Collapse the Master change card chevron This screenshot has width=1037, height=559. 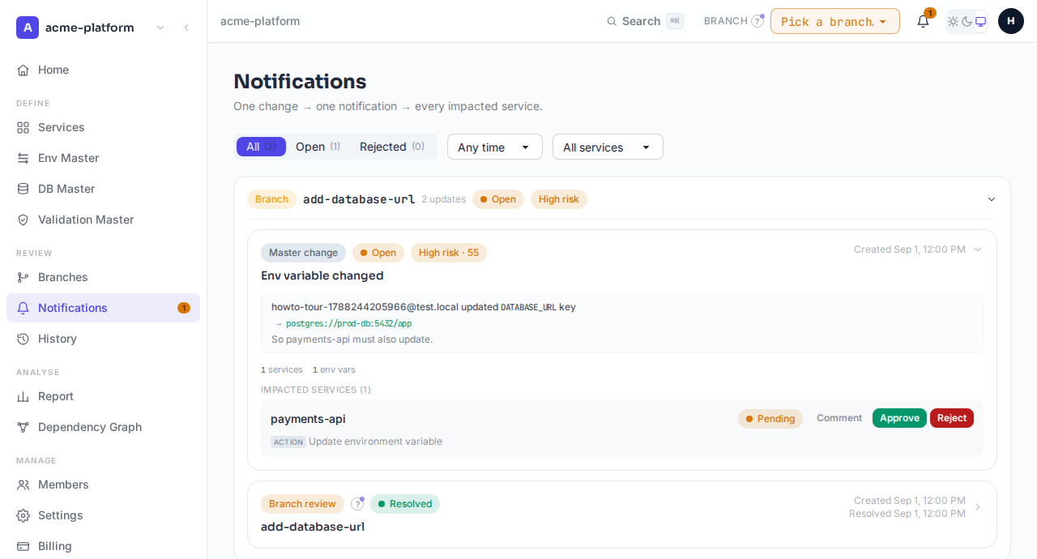point(978,250)
